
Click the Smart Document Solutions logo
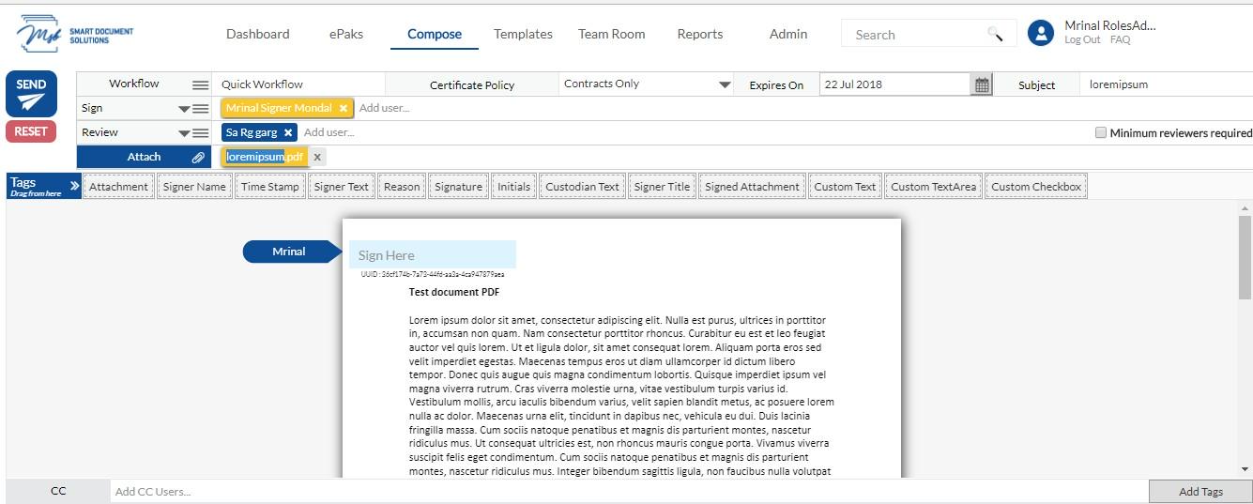coord(75,35)
